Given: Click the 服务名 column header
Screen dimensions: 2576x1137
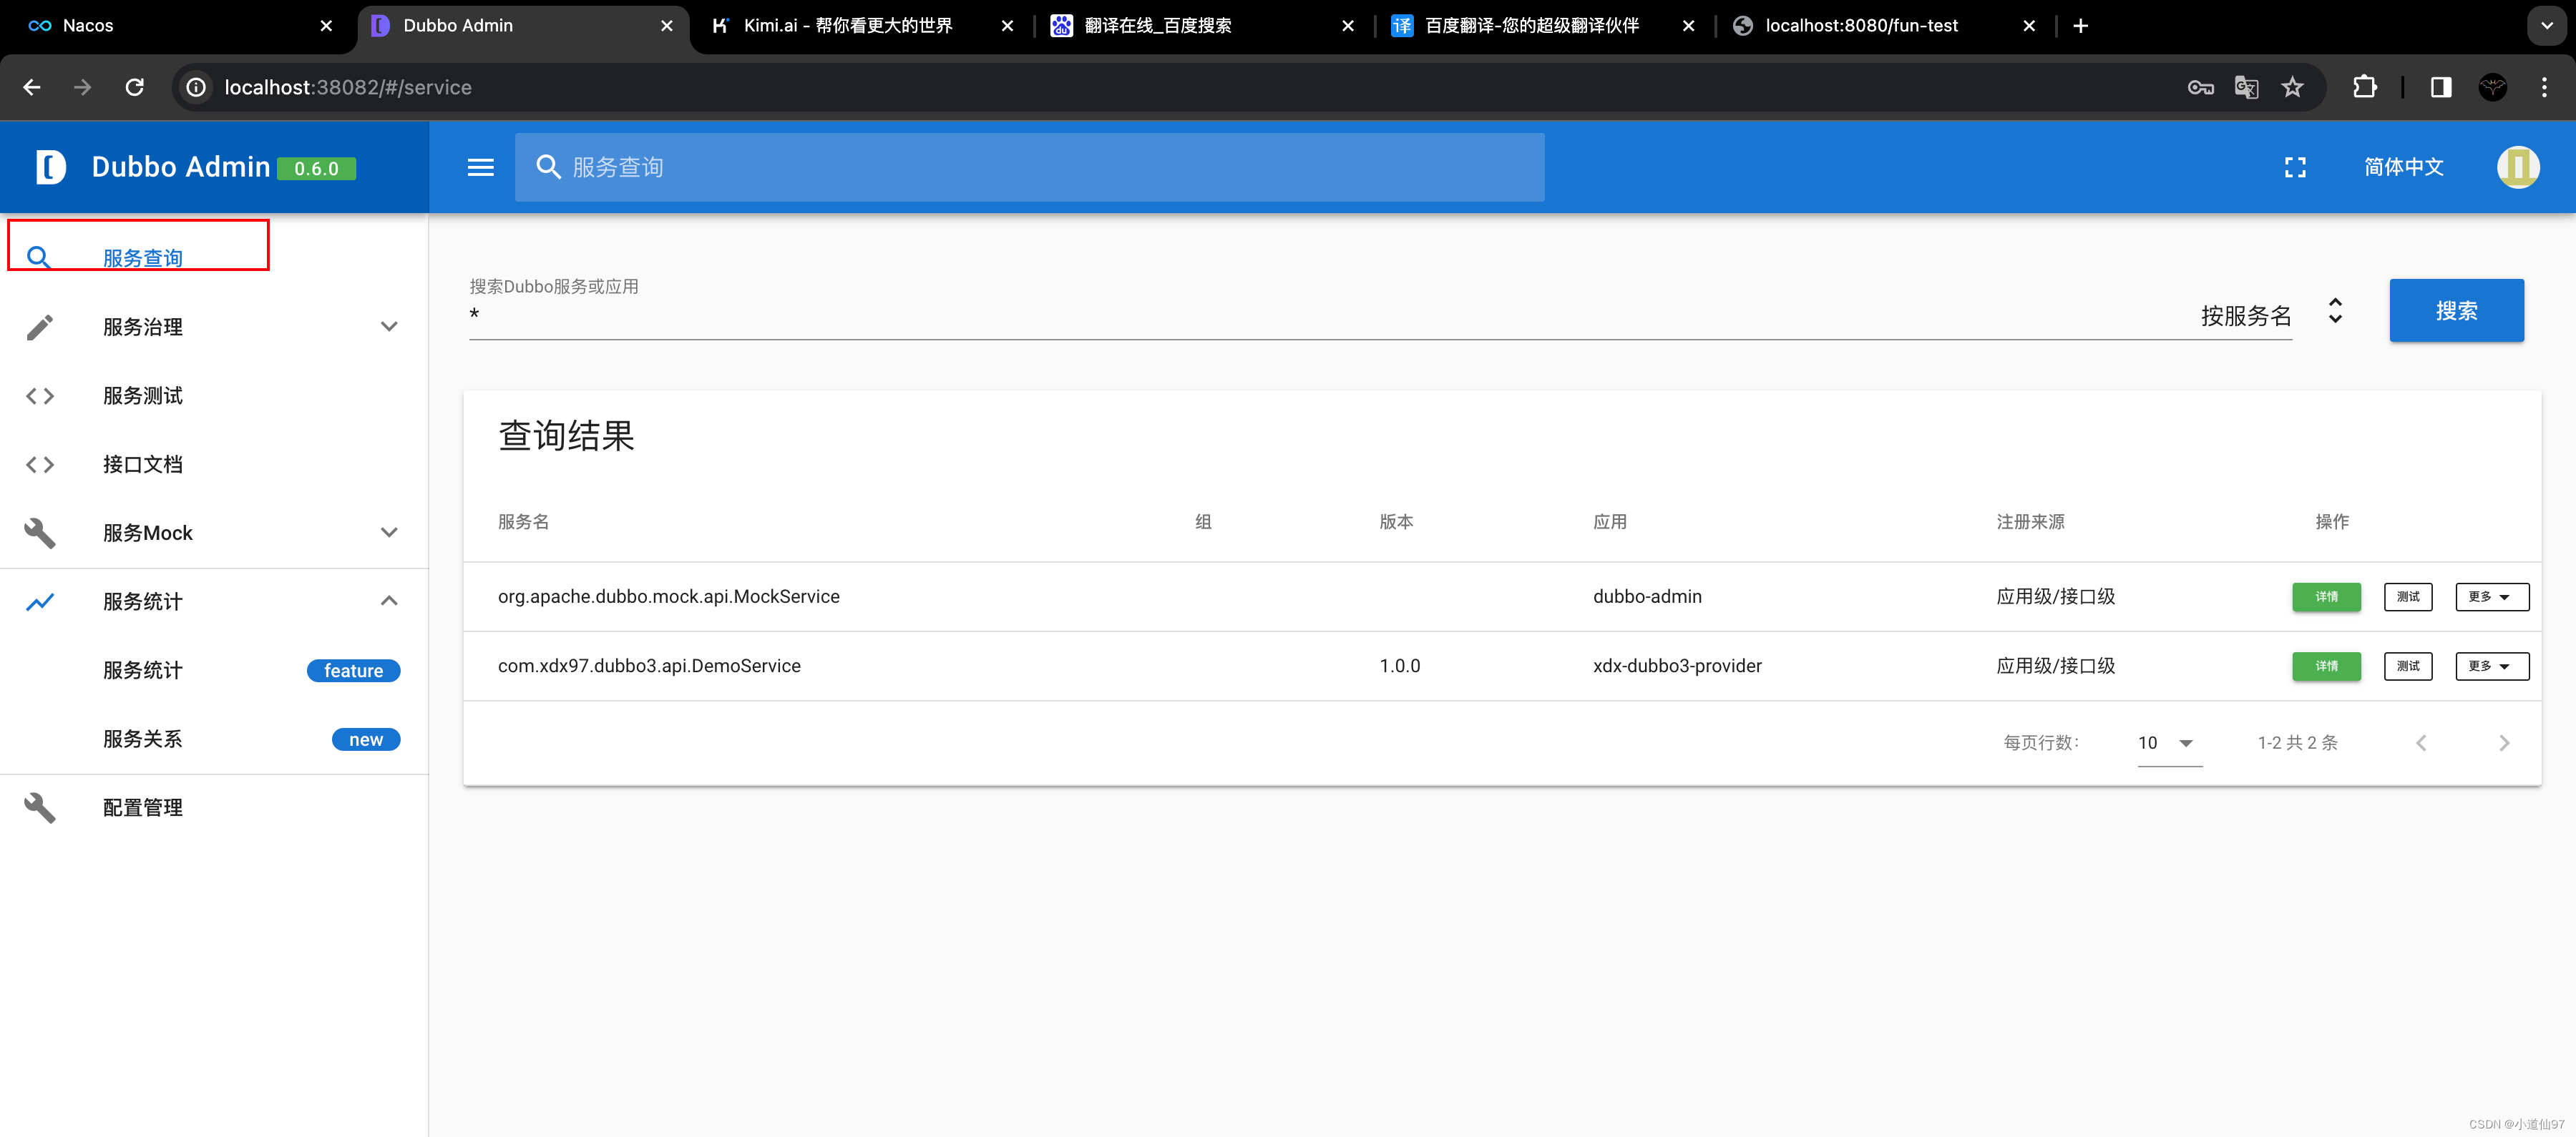Looking at the screenshot, I should click(x=523, y=521).
